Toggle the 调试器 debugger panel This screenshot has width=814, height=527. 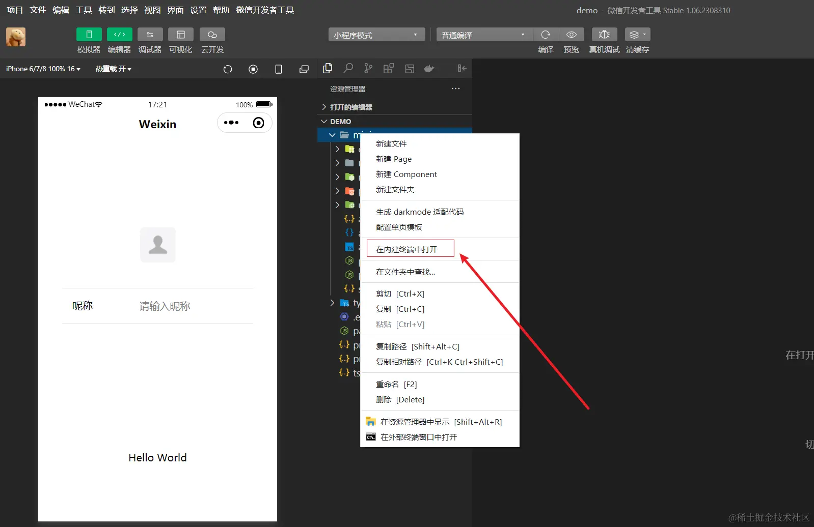pyautogui.click(x=150, y=35)
